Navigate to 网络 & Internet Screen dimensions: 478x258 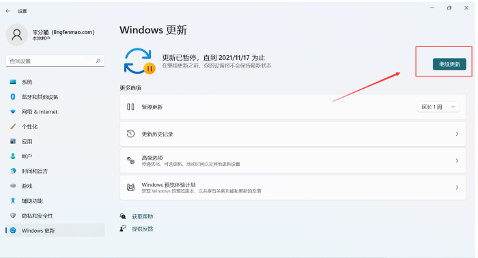pyautogui.click(x=40, y=112)
